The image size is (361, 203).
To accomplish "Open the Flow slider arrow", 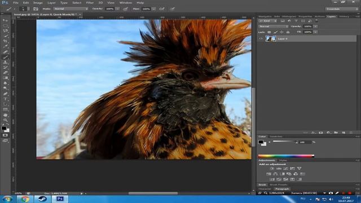I will [153, 9].
